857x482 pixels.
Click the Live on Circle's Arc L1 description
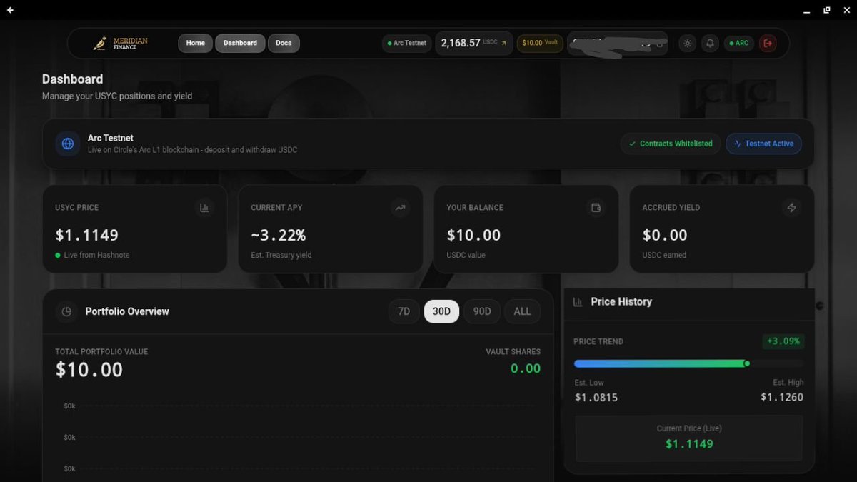pyautogui.click(x=193, y=150)
